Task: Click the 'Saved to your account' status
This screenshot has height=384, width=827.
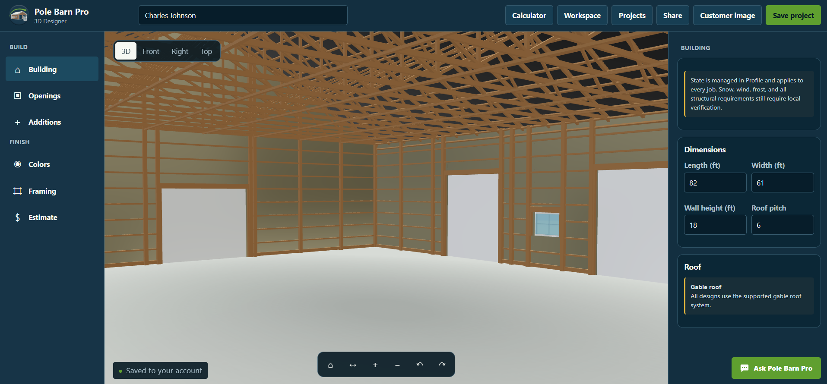Action: coord(160,371)
